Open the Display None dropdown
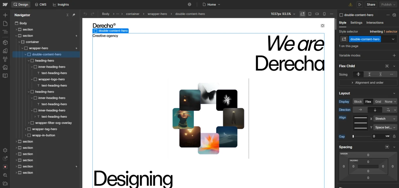Screen dimensions: 399x188 pyautogui.click(x=390, y=101)
